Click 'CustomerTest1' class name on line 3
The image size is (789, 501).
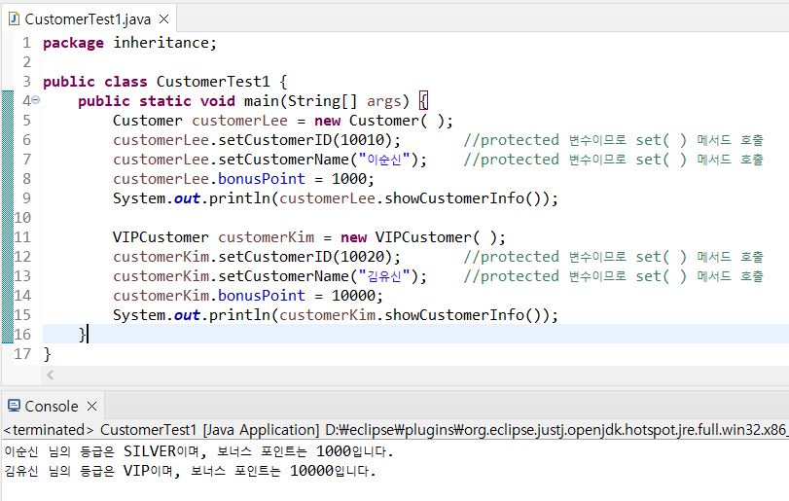click(x=213, y=82)
